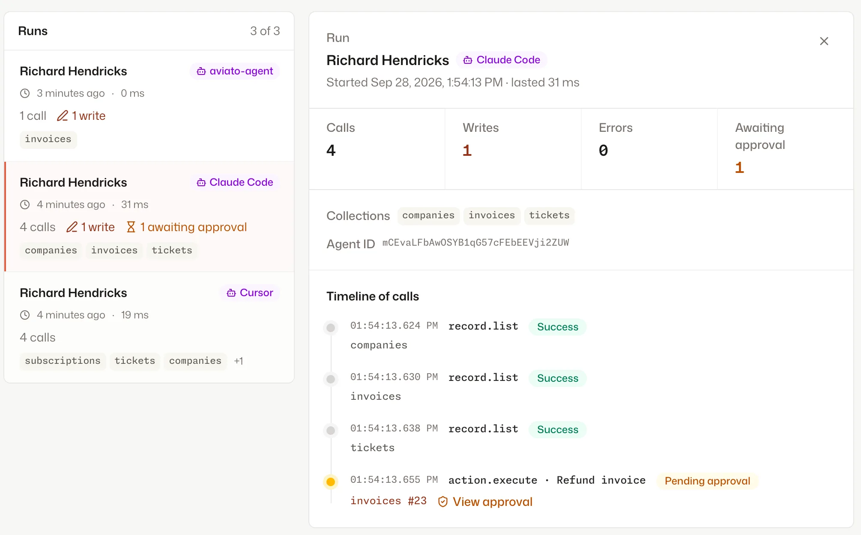The image size is (861, 535).
Task: Click companies tag in Cursor run card
Action: [x=195, y=361]
